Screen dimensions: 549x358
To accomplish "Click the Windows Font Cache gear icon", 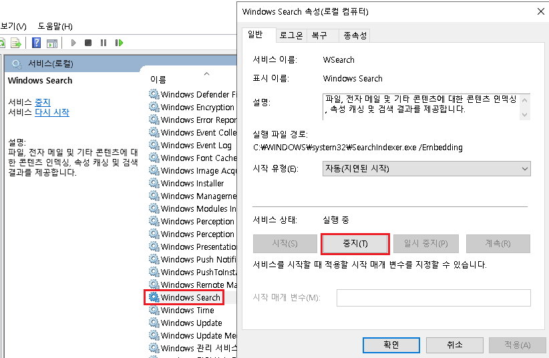I will [154, 158].
